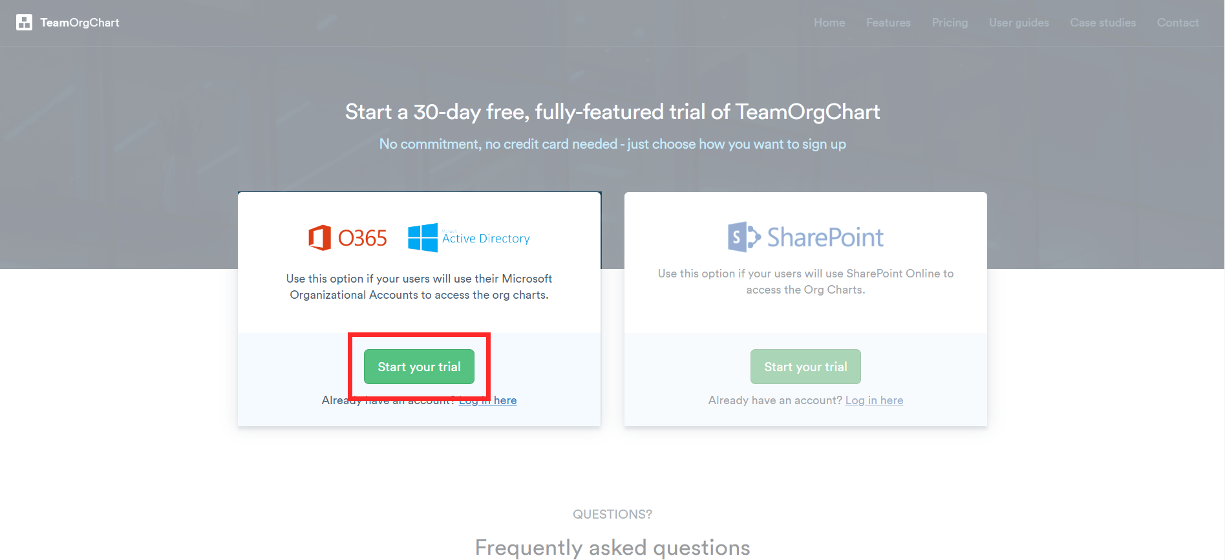This screenshot has width=1225, height=560.
Task: Click the blue Windows logo icon
Action: click(x=423, y=238)
